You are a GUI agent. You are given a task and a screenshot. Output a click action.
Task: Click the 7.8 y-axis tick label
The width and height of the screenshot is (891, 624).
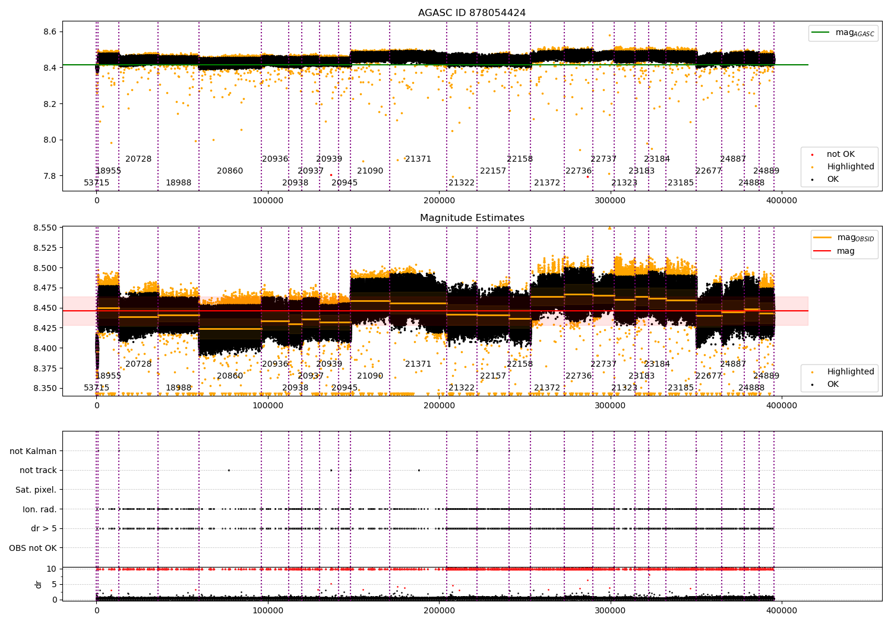click(50, 176)
